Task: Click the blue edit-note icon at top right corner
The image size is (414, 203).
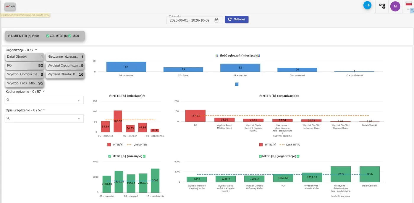Action: click(x=412, y=11)
